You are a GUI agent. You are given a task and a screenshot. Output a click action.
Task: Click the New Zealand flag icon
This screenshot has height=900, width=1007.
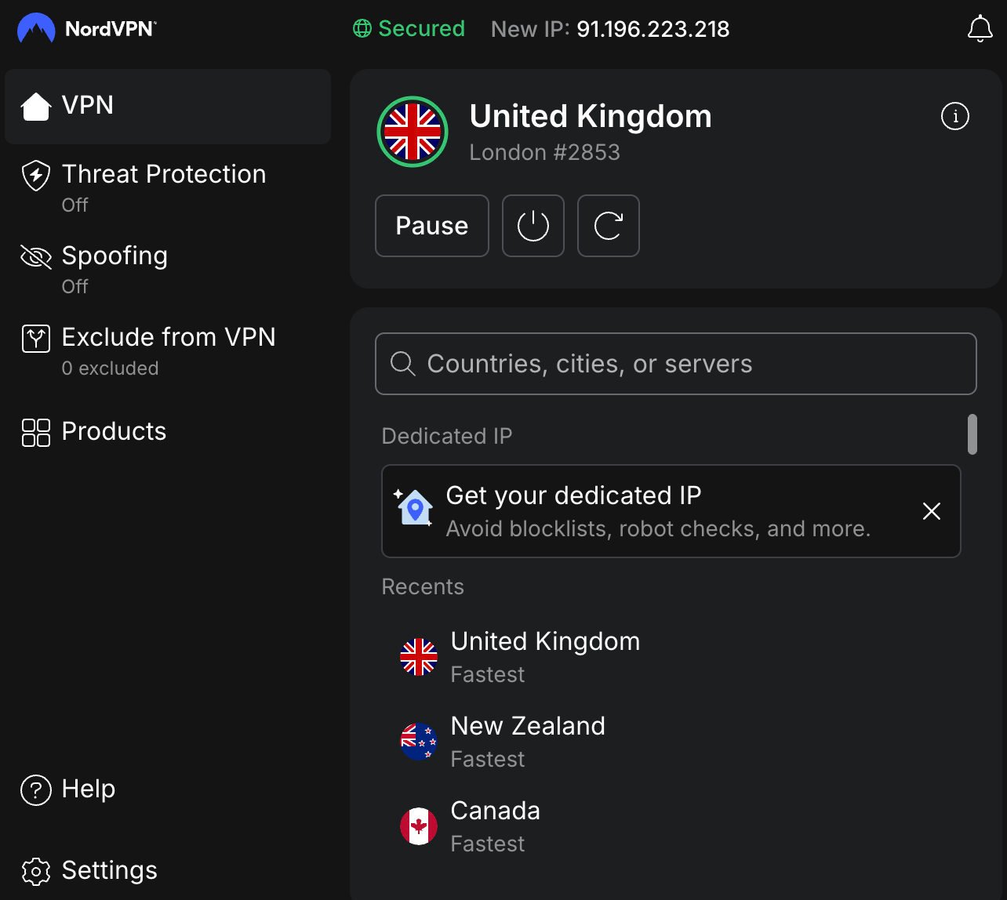pyautogui.click(x=419, y=742)
